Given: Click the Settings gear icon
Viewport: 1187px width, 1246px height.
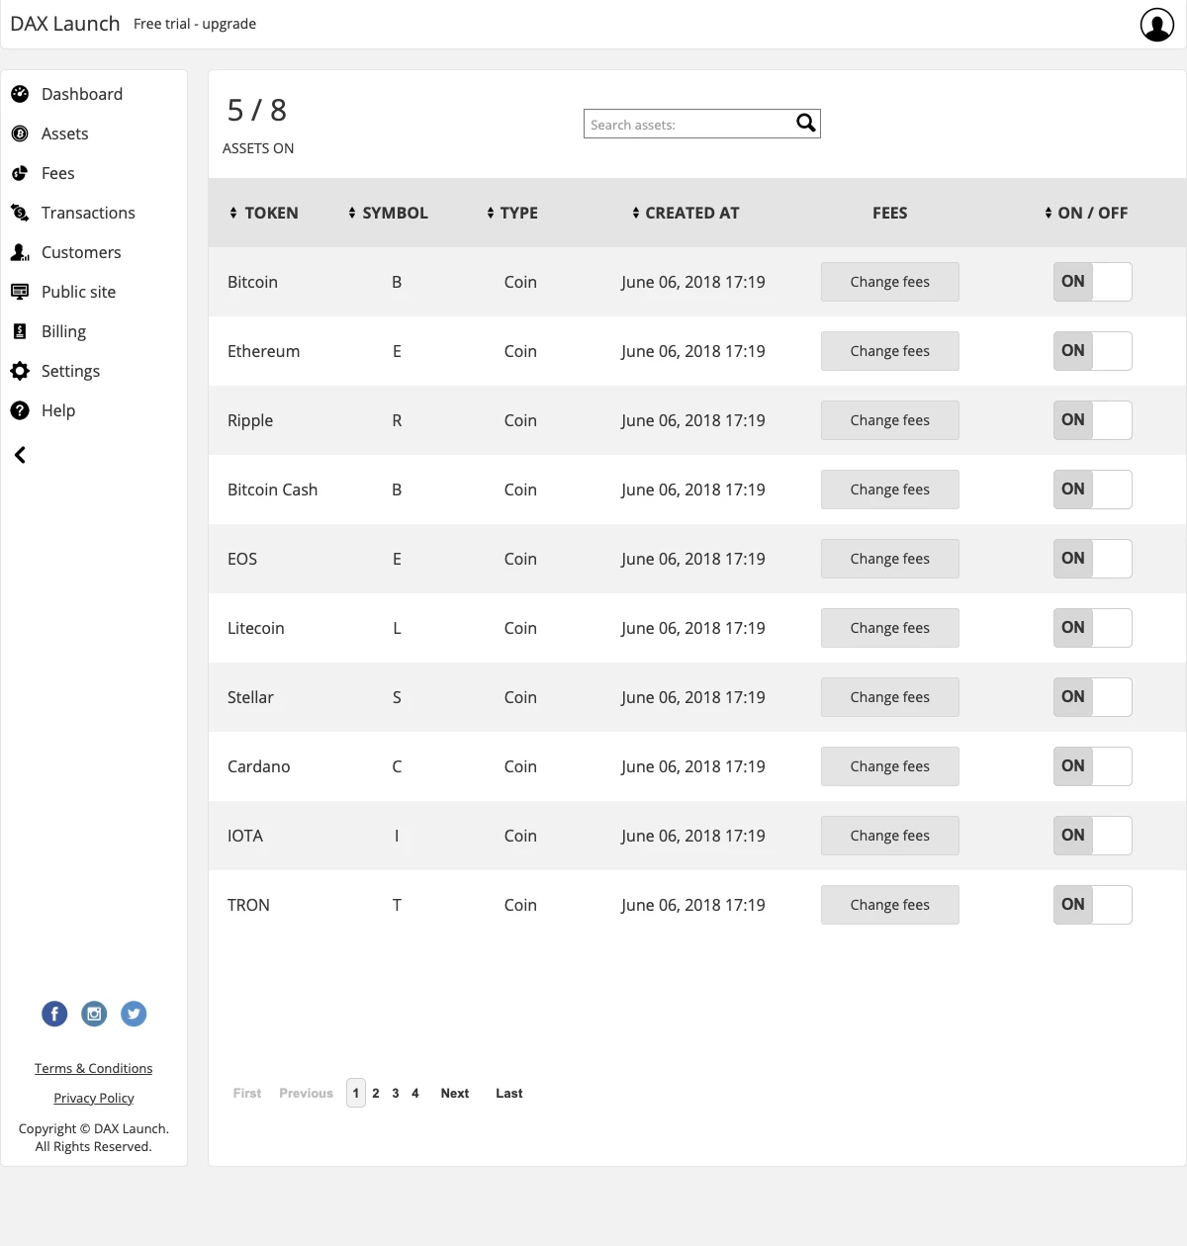Looking at the screenshot, I should coord(20,371).
